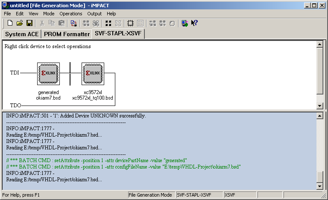Screen dimensions: 328x200
Task: Click the chain view vertical scrollbar thumb
Action: click(319, 71)
